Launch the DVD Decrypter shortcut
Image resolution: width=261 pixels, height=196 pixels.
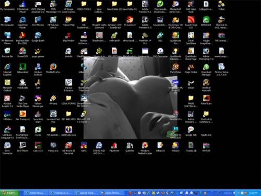160,53
